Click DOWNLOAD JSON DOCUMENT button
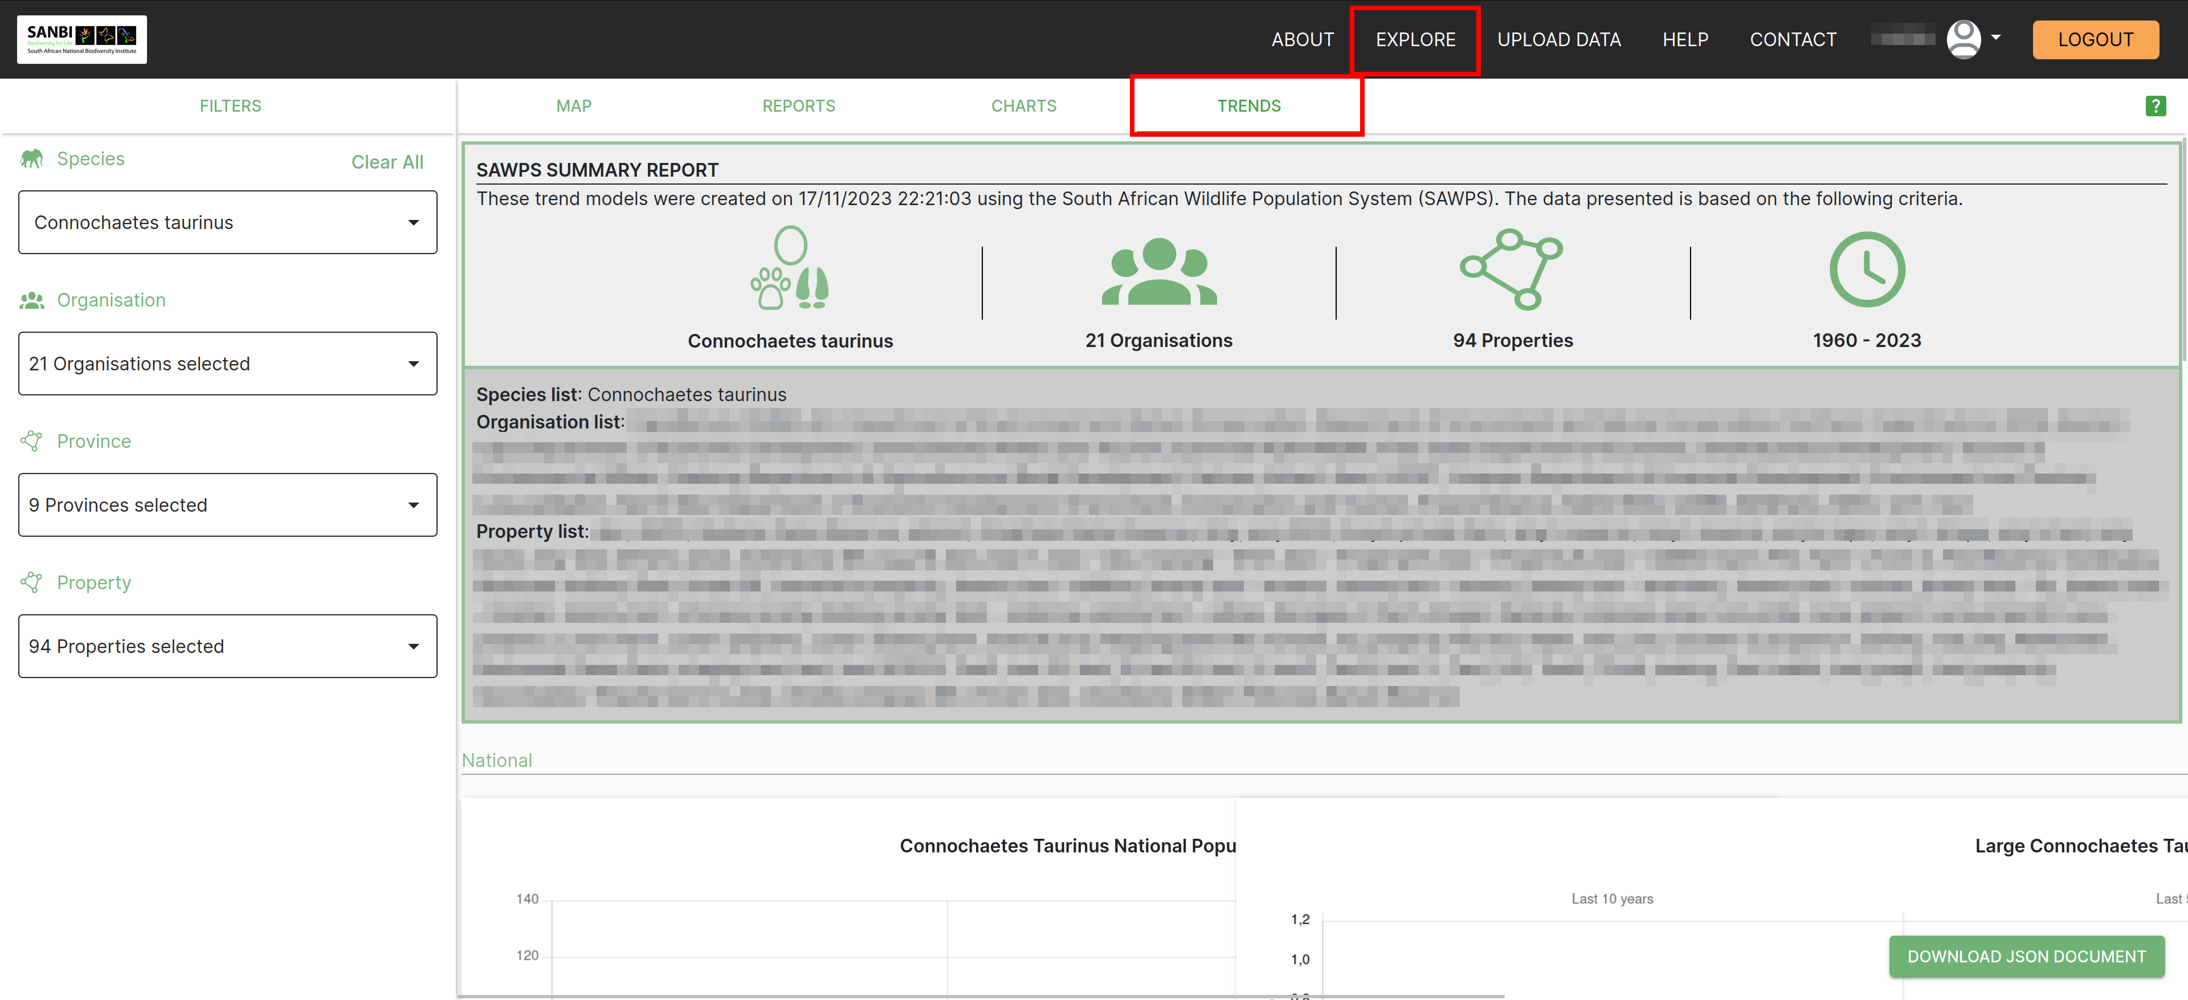The image size is (2188, 1000). click(x=2027, y=957)
